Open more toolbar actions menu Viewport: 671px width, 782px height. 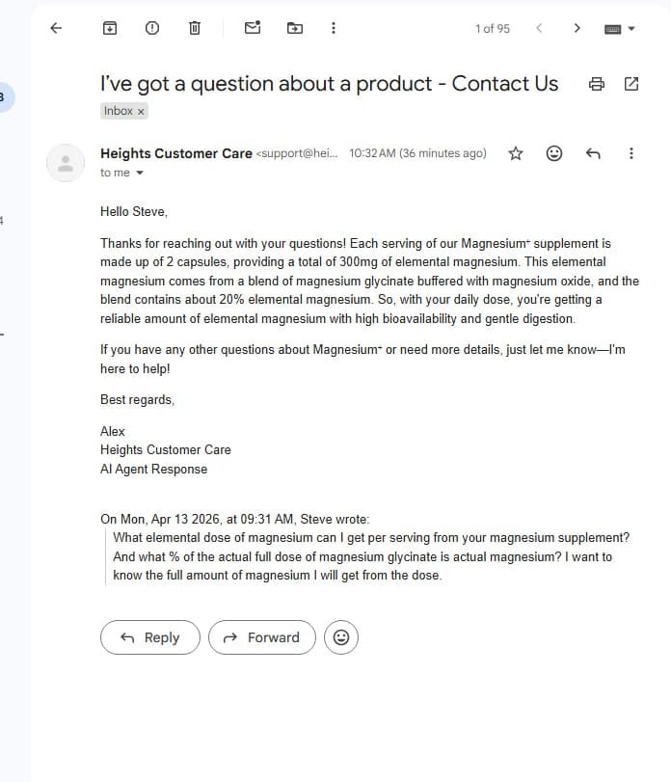pyautogui.click(x=333, y=28)
